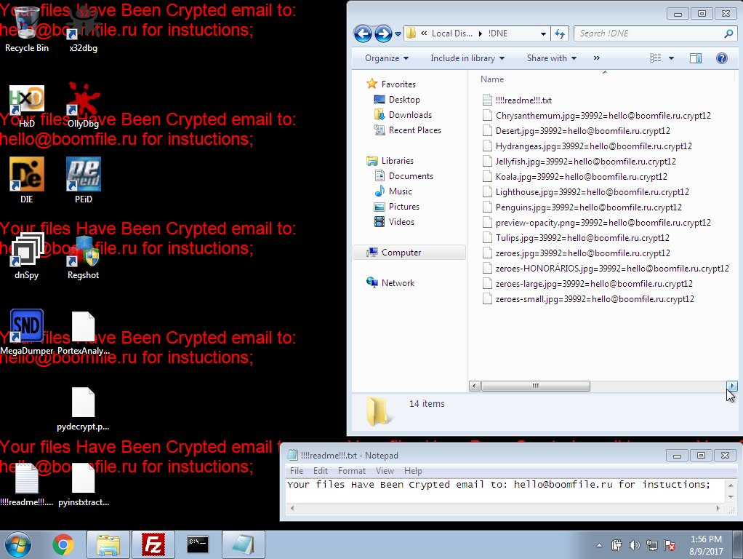This screenshot has width=743, height=559.
Task: Select the pydecrypt.p... desktop file
Action: 84,408
